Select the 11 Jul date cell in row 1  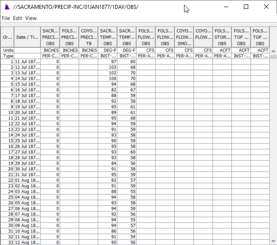pyautogui.click(x=27, y=61)
